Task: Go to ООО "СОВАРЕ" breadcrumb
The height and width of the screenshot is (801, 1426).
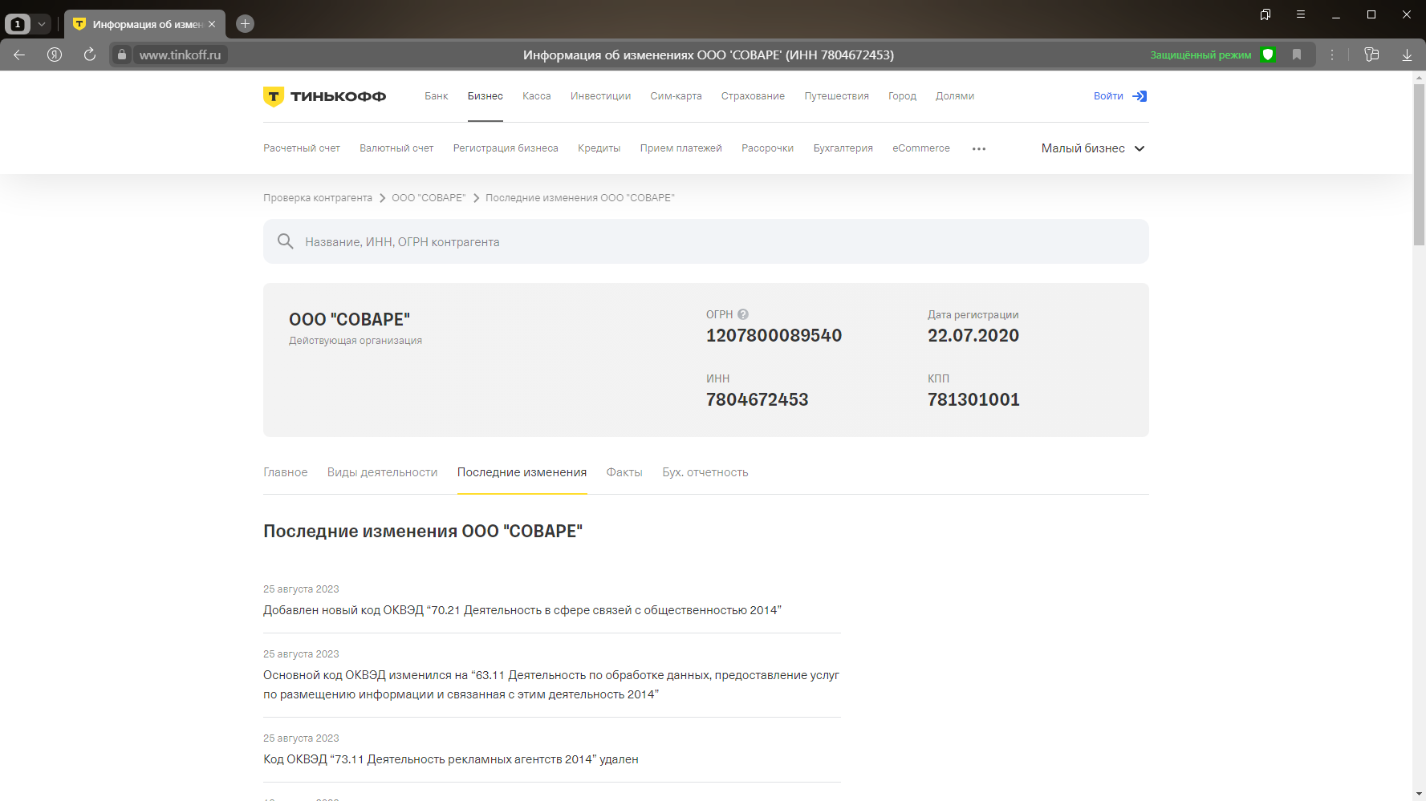Action: click(x=429, y=198)
